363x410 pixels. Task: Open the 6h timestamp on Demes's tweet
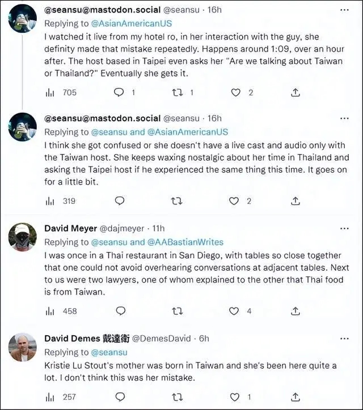coord(204,339)
